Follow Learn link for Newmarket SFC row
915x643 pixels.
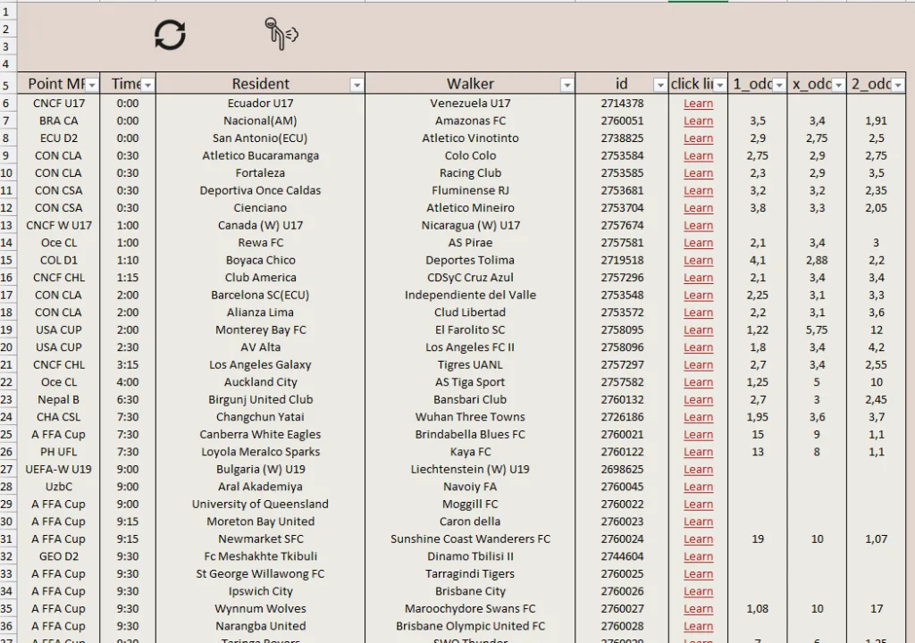click(698, 539)
